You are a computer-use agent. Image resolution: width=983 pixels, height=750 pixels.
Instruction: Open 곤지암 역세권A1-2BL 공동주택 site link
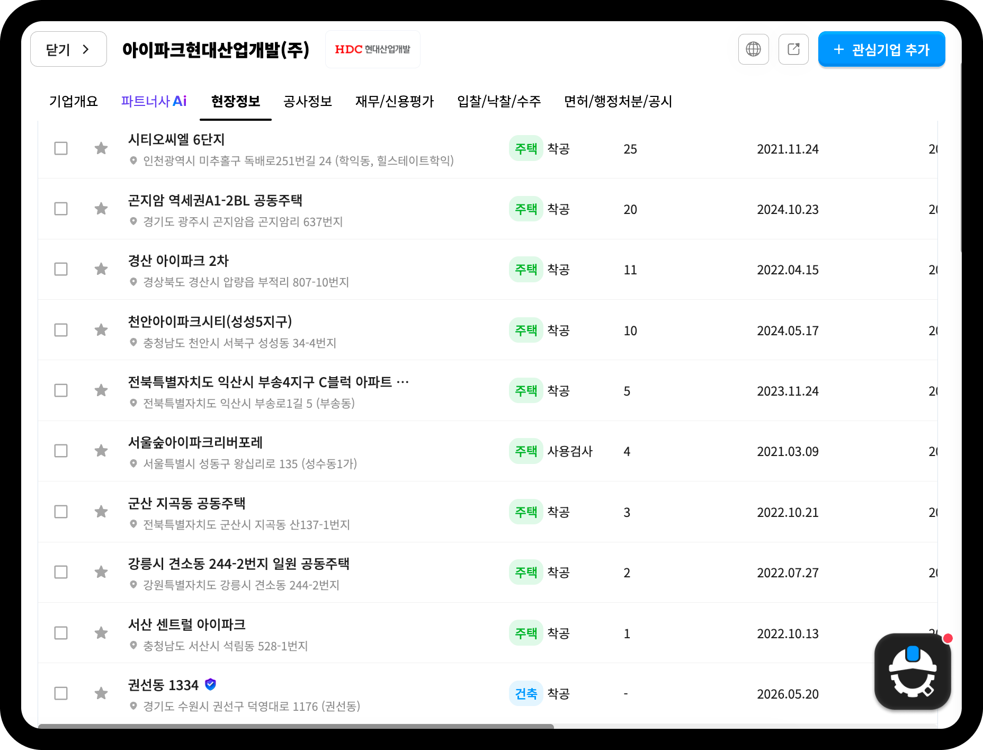tap(215, 200)
